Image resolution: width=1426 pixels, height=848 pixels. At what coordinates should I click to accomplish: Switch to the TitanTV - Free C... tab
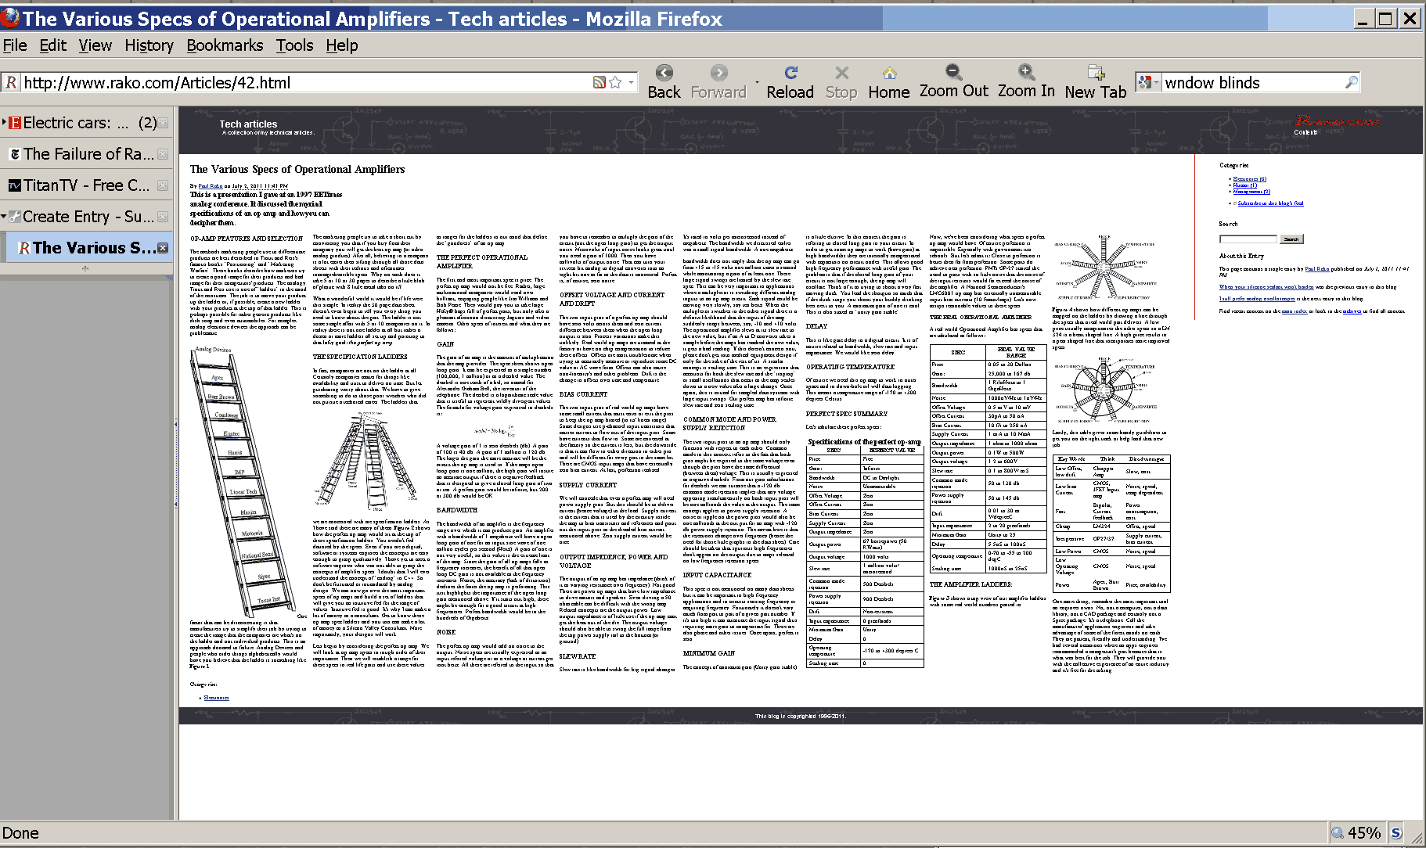pyautogui.click(x=86, y=185)
